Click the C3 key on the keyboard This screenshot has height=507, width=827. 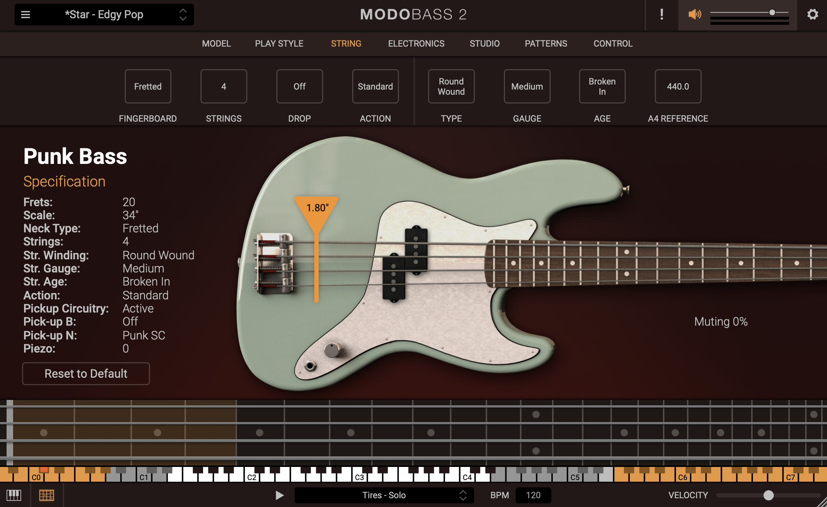[360, 477]
